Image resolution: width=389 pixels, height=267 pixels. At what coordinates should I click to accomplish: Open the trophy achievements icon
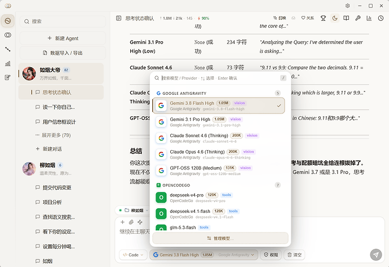pos(323,18)
